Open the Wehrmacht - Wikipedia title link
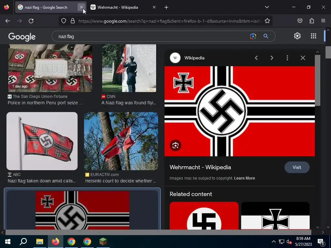The width and height of the screenshot is (331, 248). coord(200,167)
